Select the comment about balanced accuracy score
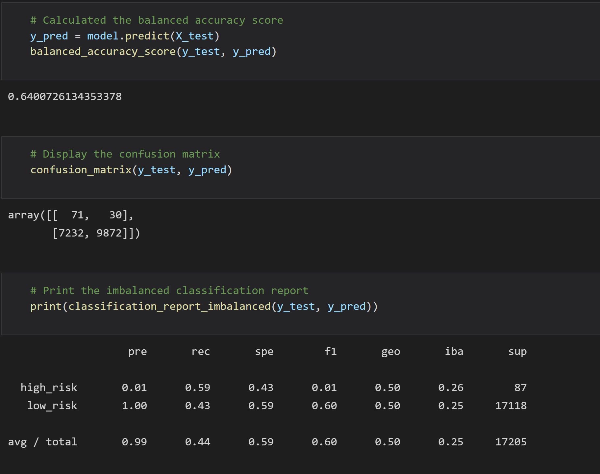 click(157, 20)
